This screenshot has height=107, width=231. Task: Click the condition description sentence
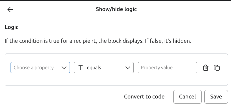tap(98, 41)
